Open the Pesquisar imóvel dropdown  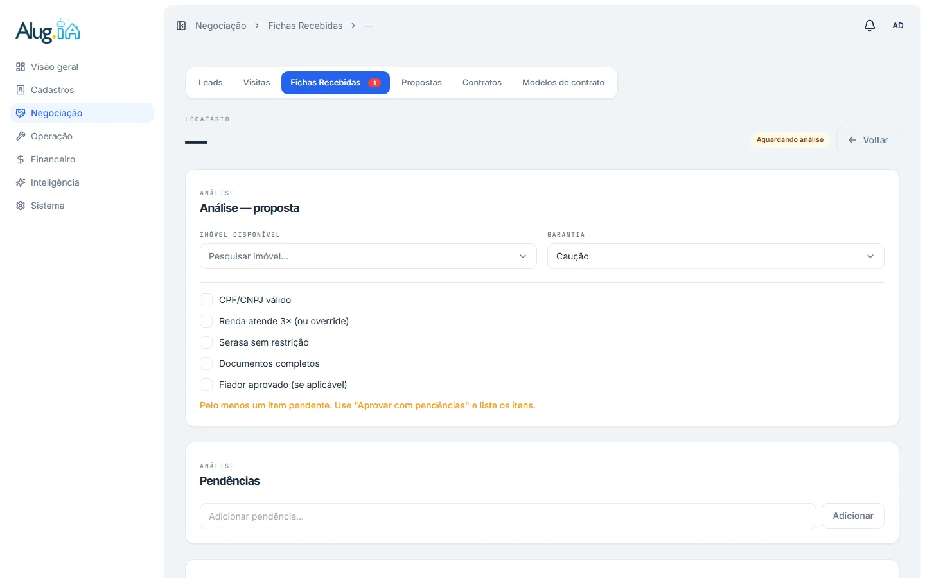coord(368,256)
